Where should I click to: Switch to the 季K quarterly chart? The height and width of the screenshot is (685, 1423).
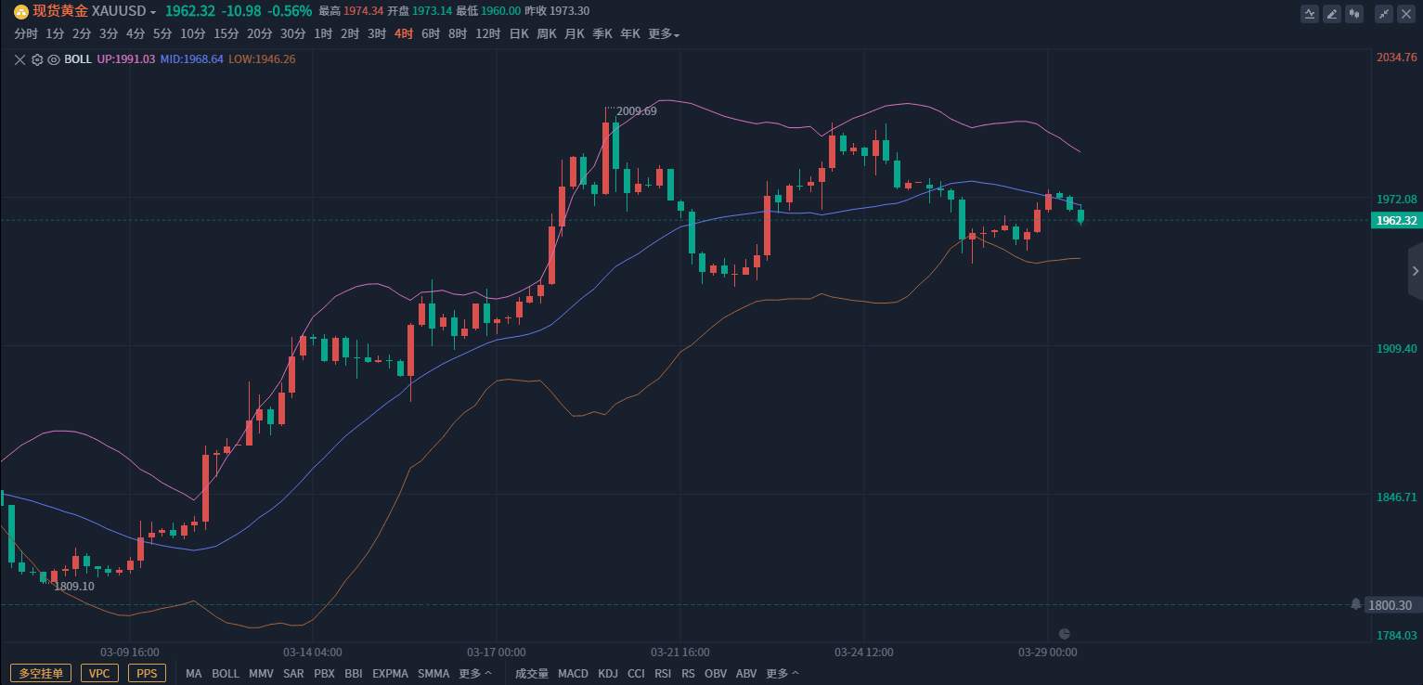[x=602, y=34]
